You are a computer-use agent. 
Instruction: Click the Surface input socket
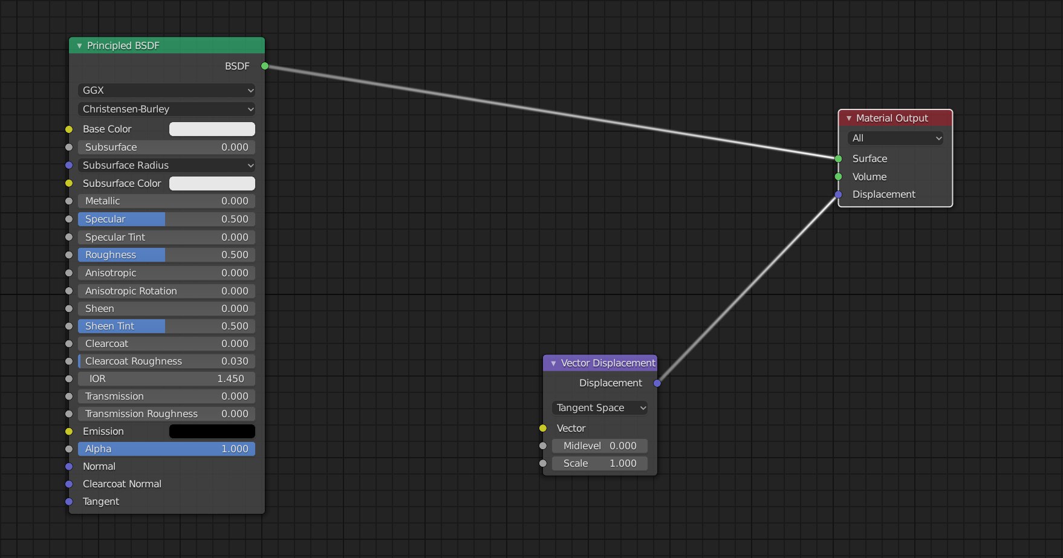[x=838, y=159]
